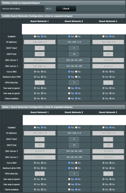This screenshot has height=193, width=126.
Task: Enable 2.4GHz Guest Network 1 with Yes radio
Action: [35, 36]
